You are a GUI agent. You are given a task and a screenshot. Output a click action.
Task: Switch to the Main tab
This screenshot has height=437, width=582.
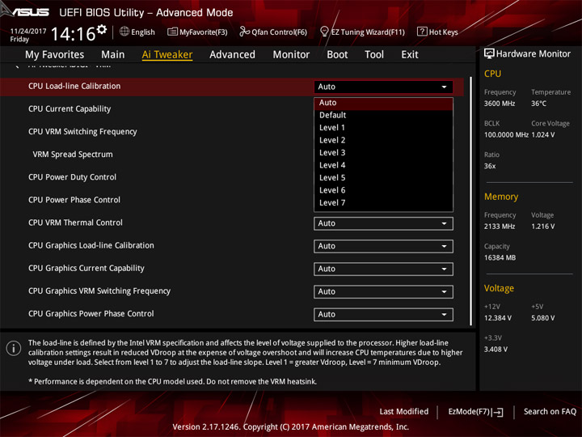click(113, 55)
